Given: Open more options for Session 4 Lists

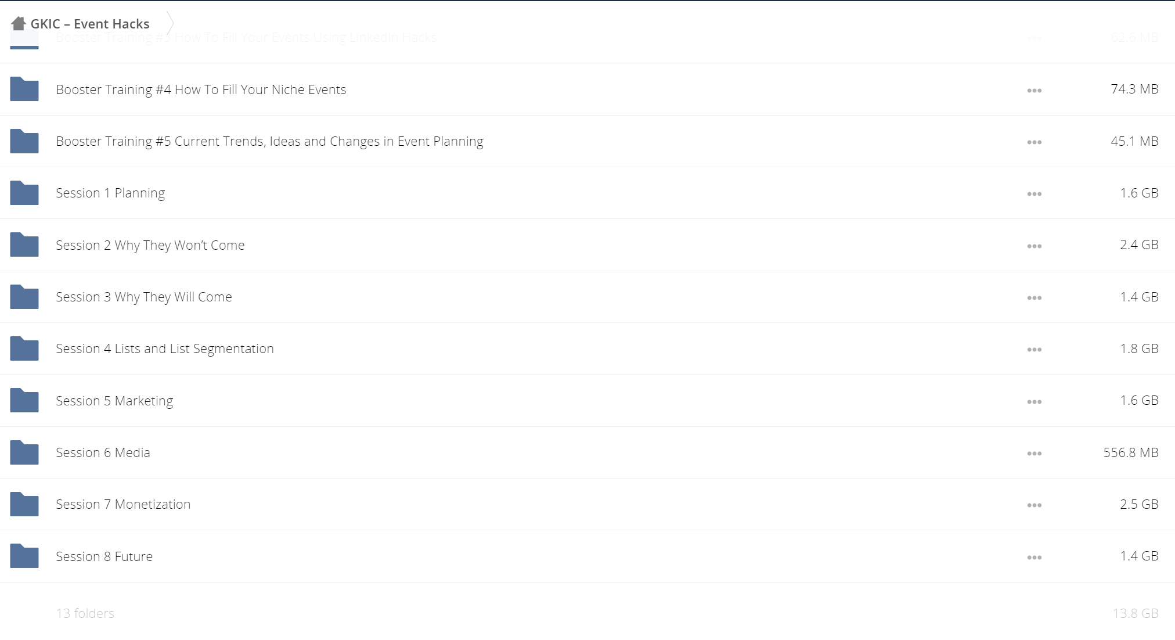Looking at the screenshot, I should (x=1034, y=350).
